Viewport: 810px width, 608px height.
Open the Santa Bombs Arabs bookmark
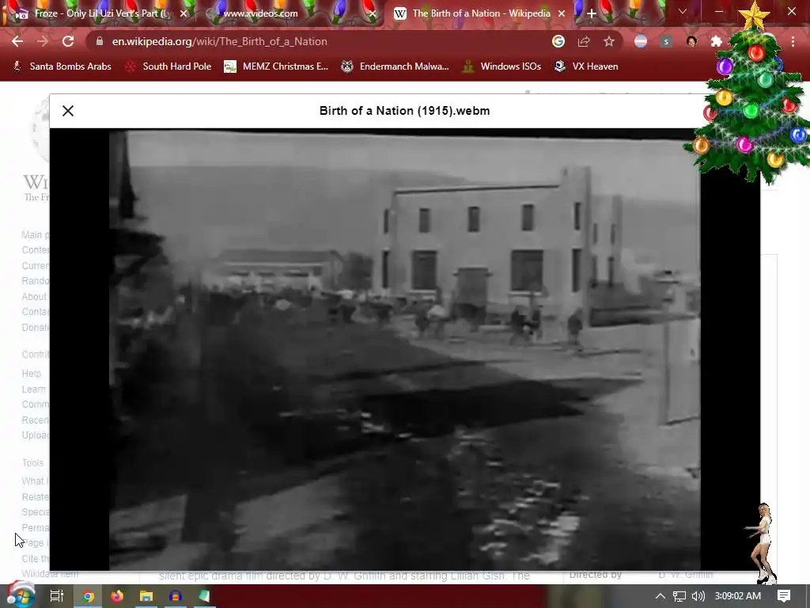pos(62,66)
